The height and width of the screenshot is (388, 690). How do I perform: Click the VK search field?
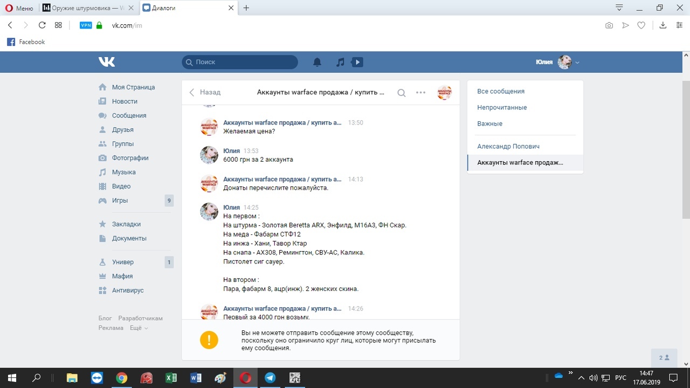240,62
